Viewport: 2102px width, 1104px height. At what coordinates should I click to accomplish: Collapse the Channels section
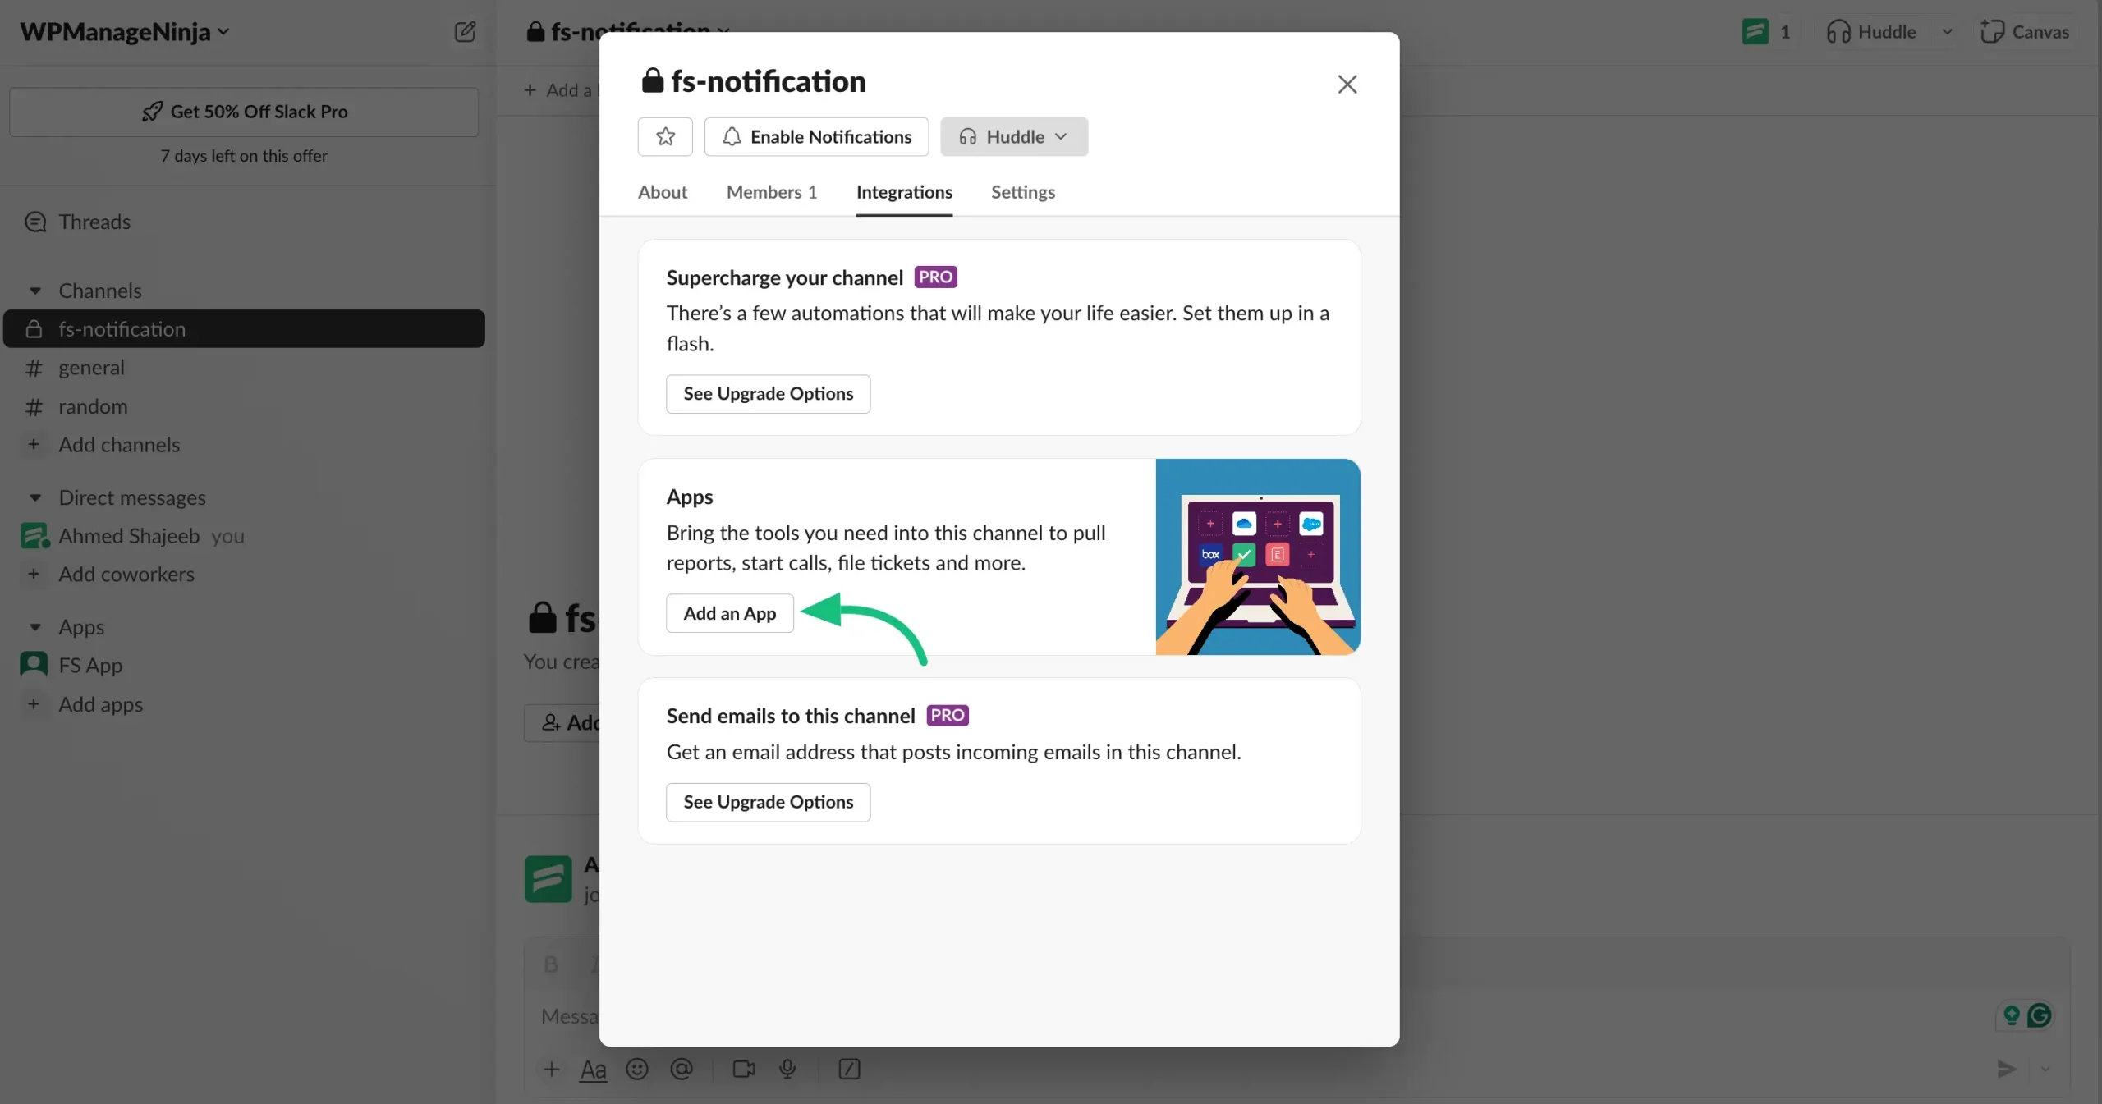[x=34, y=290]
